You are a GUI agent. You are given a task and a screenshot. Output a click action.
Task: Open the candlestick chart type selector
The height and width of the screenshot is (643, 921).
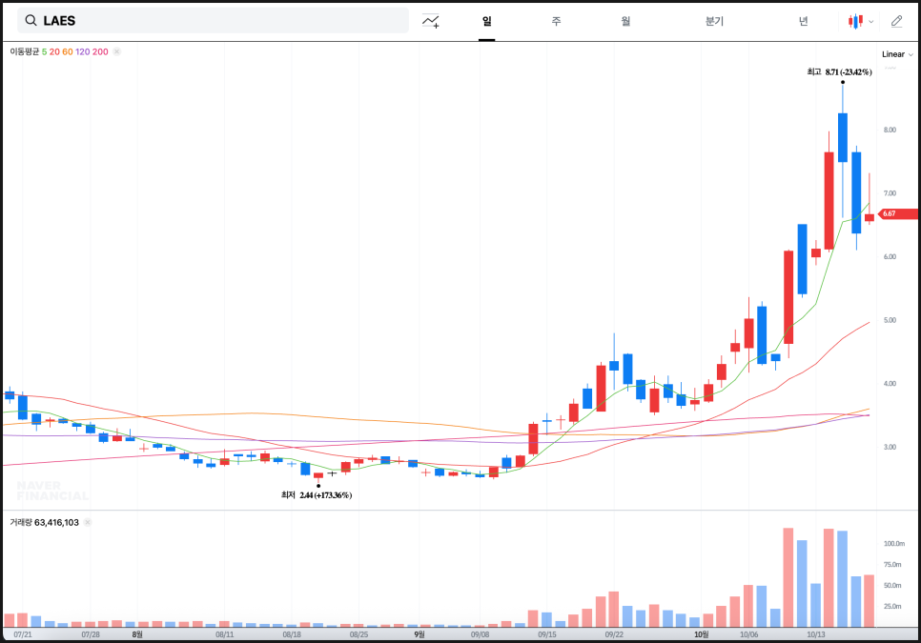(x=856, y=21)
